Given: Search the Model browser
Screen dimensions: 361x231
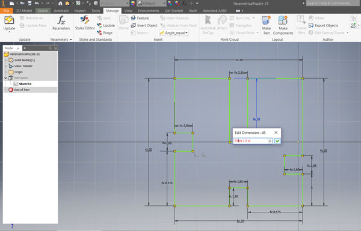Looking at the screenshot, I should click(50, 48).
